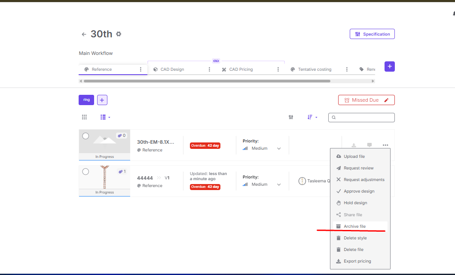Open three-dot menu for first style row
This screenshot has width=455, height=275.
(385, 145)
